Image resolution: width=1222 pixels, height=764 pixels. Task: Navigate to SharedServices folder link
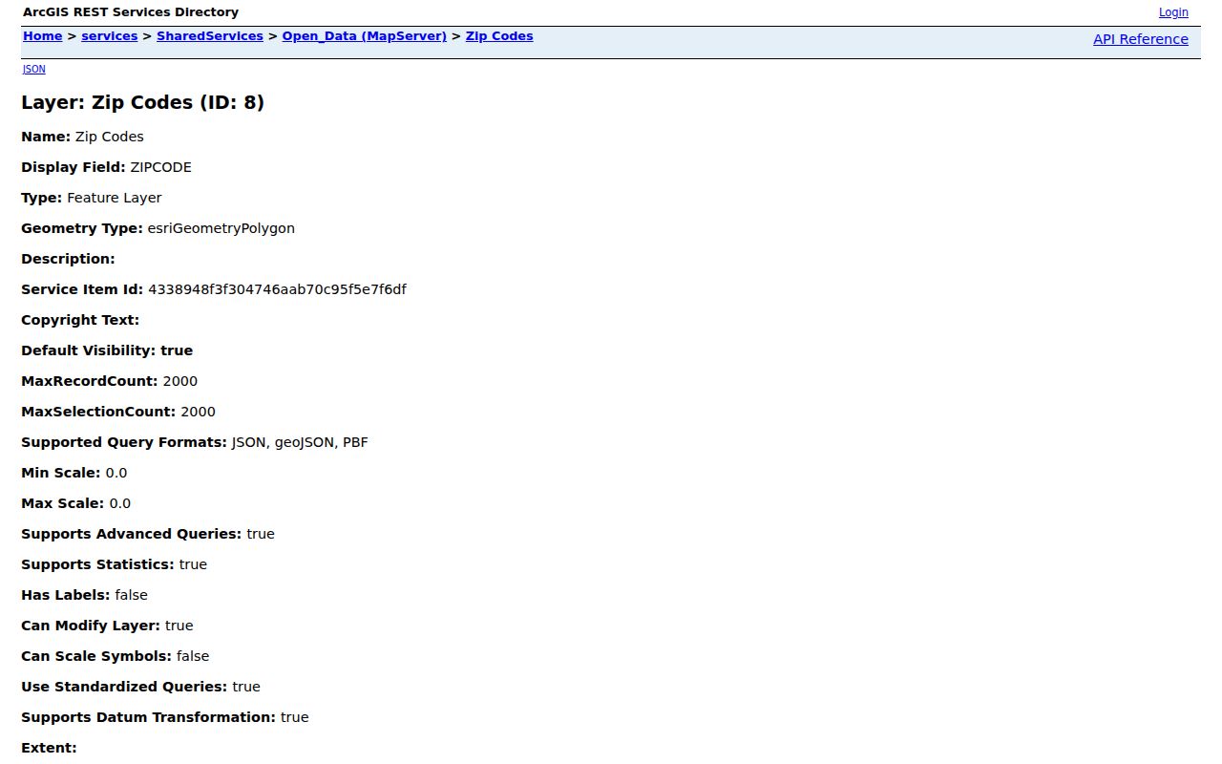click(210, 36)
